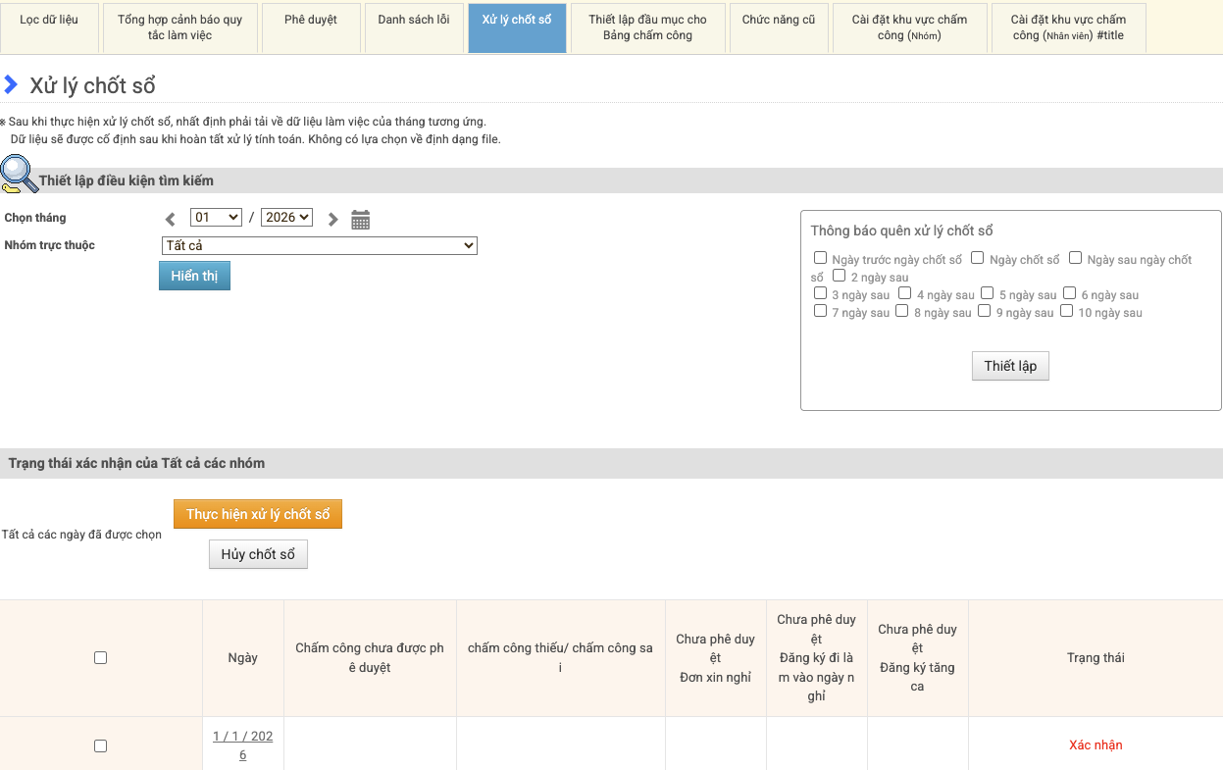Toggle the select-all checkbox in table header
The width and height of the screenshot is (1223, 770).
[100, 658]
